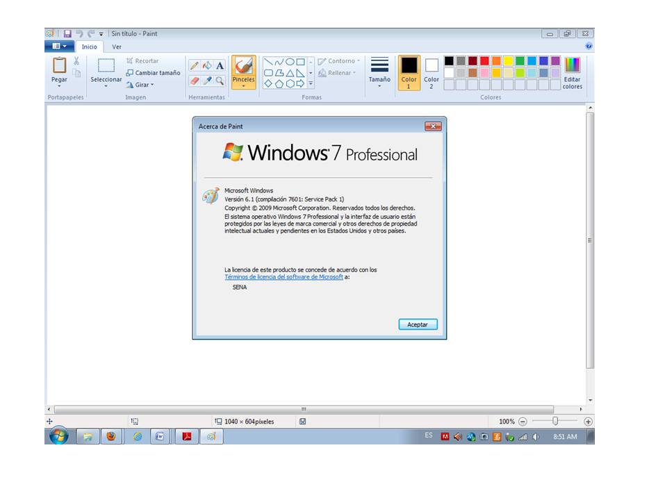Select the Magnifier tool
This screenshot has width=667, height=500.
tap(220, 80)
